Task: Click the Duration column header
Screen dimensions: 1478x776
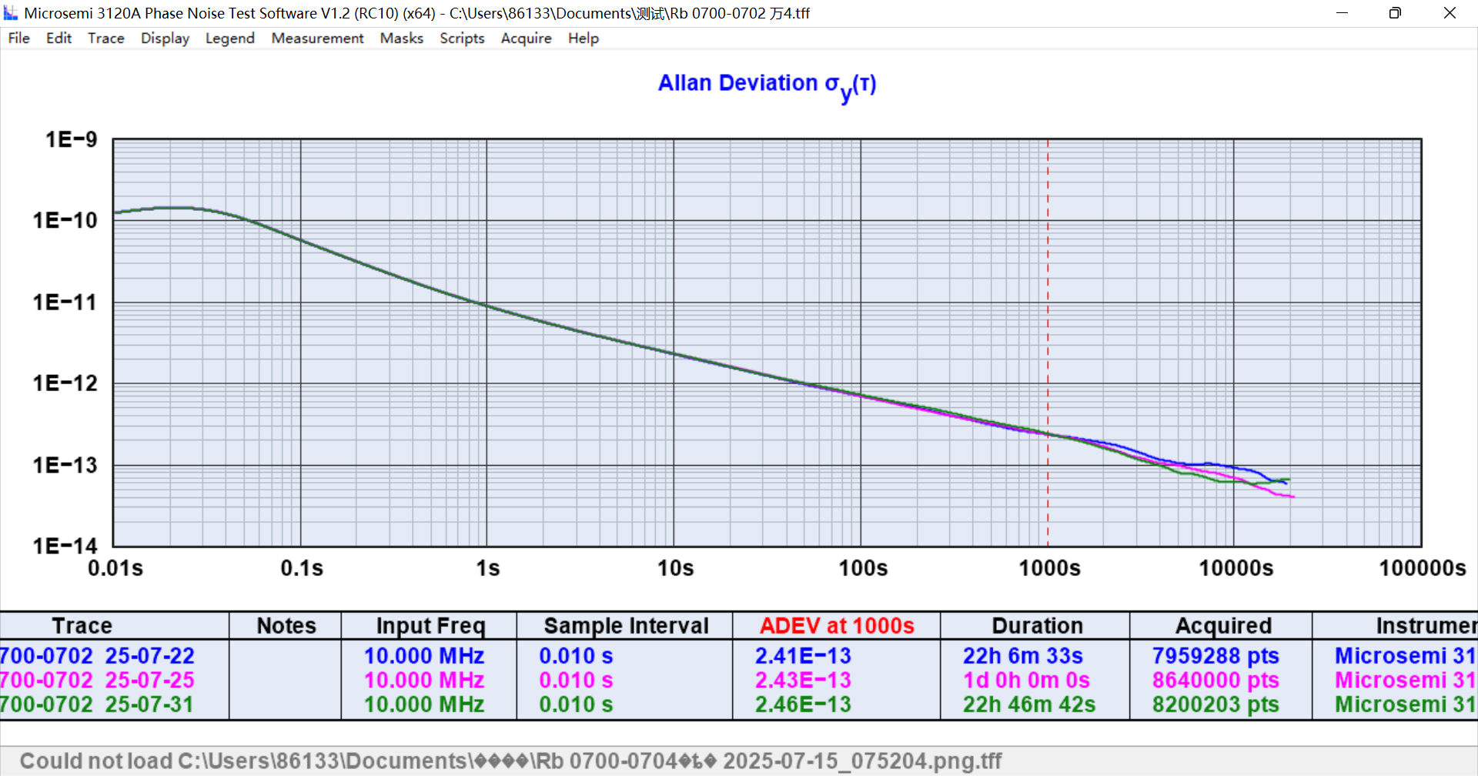Action: (1036, 626)
